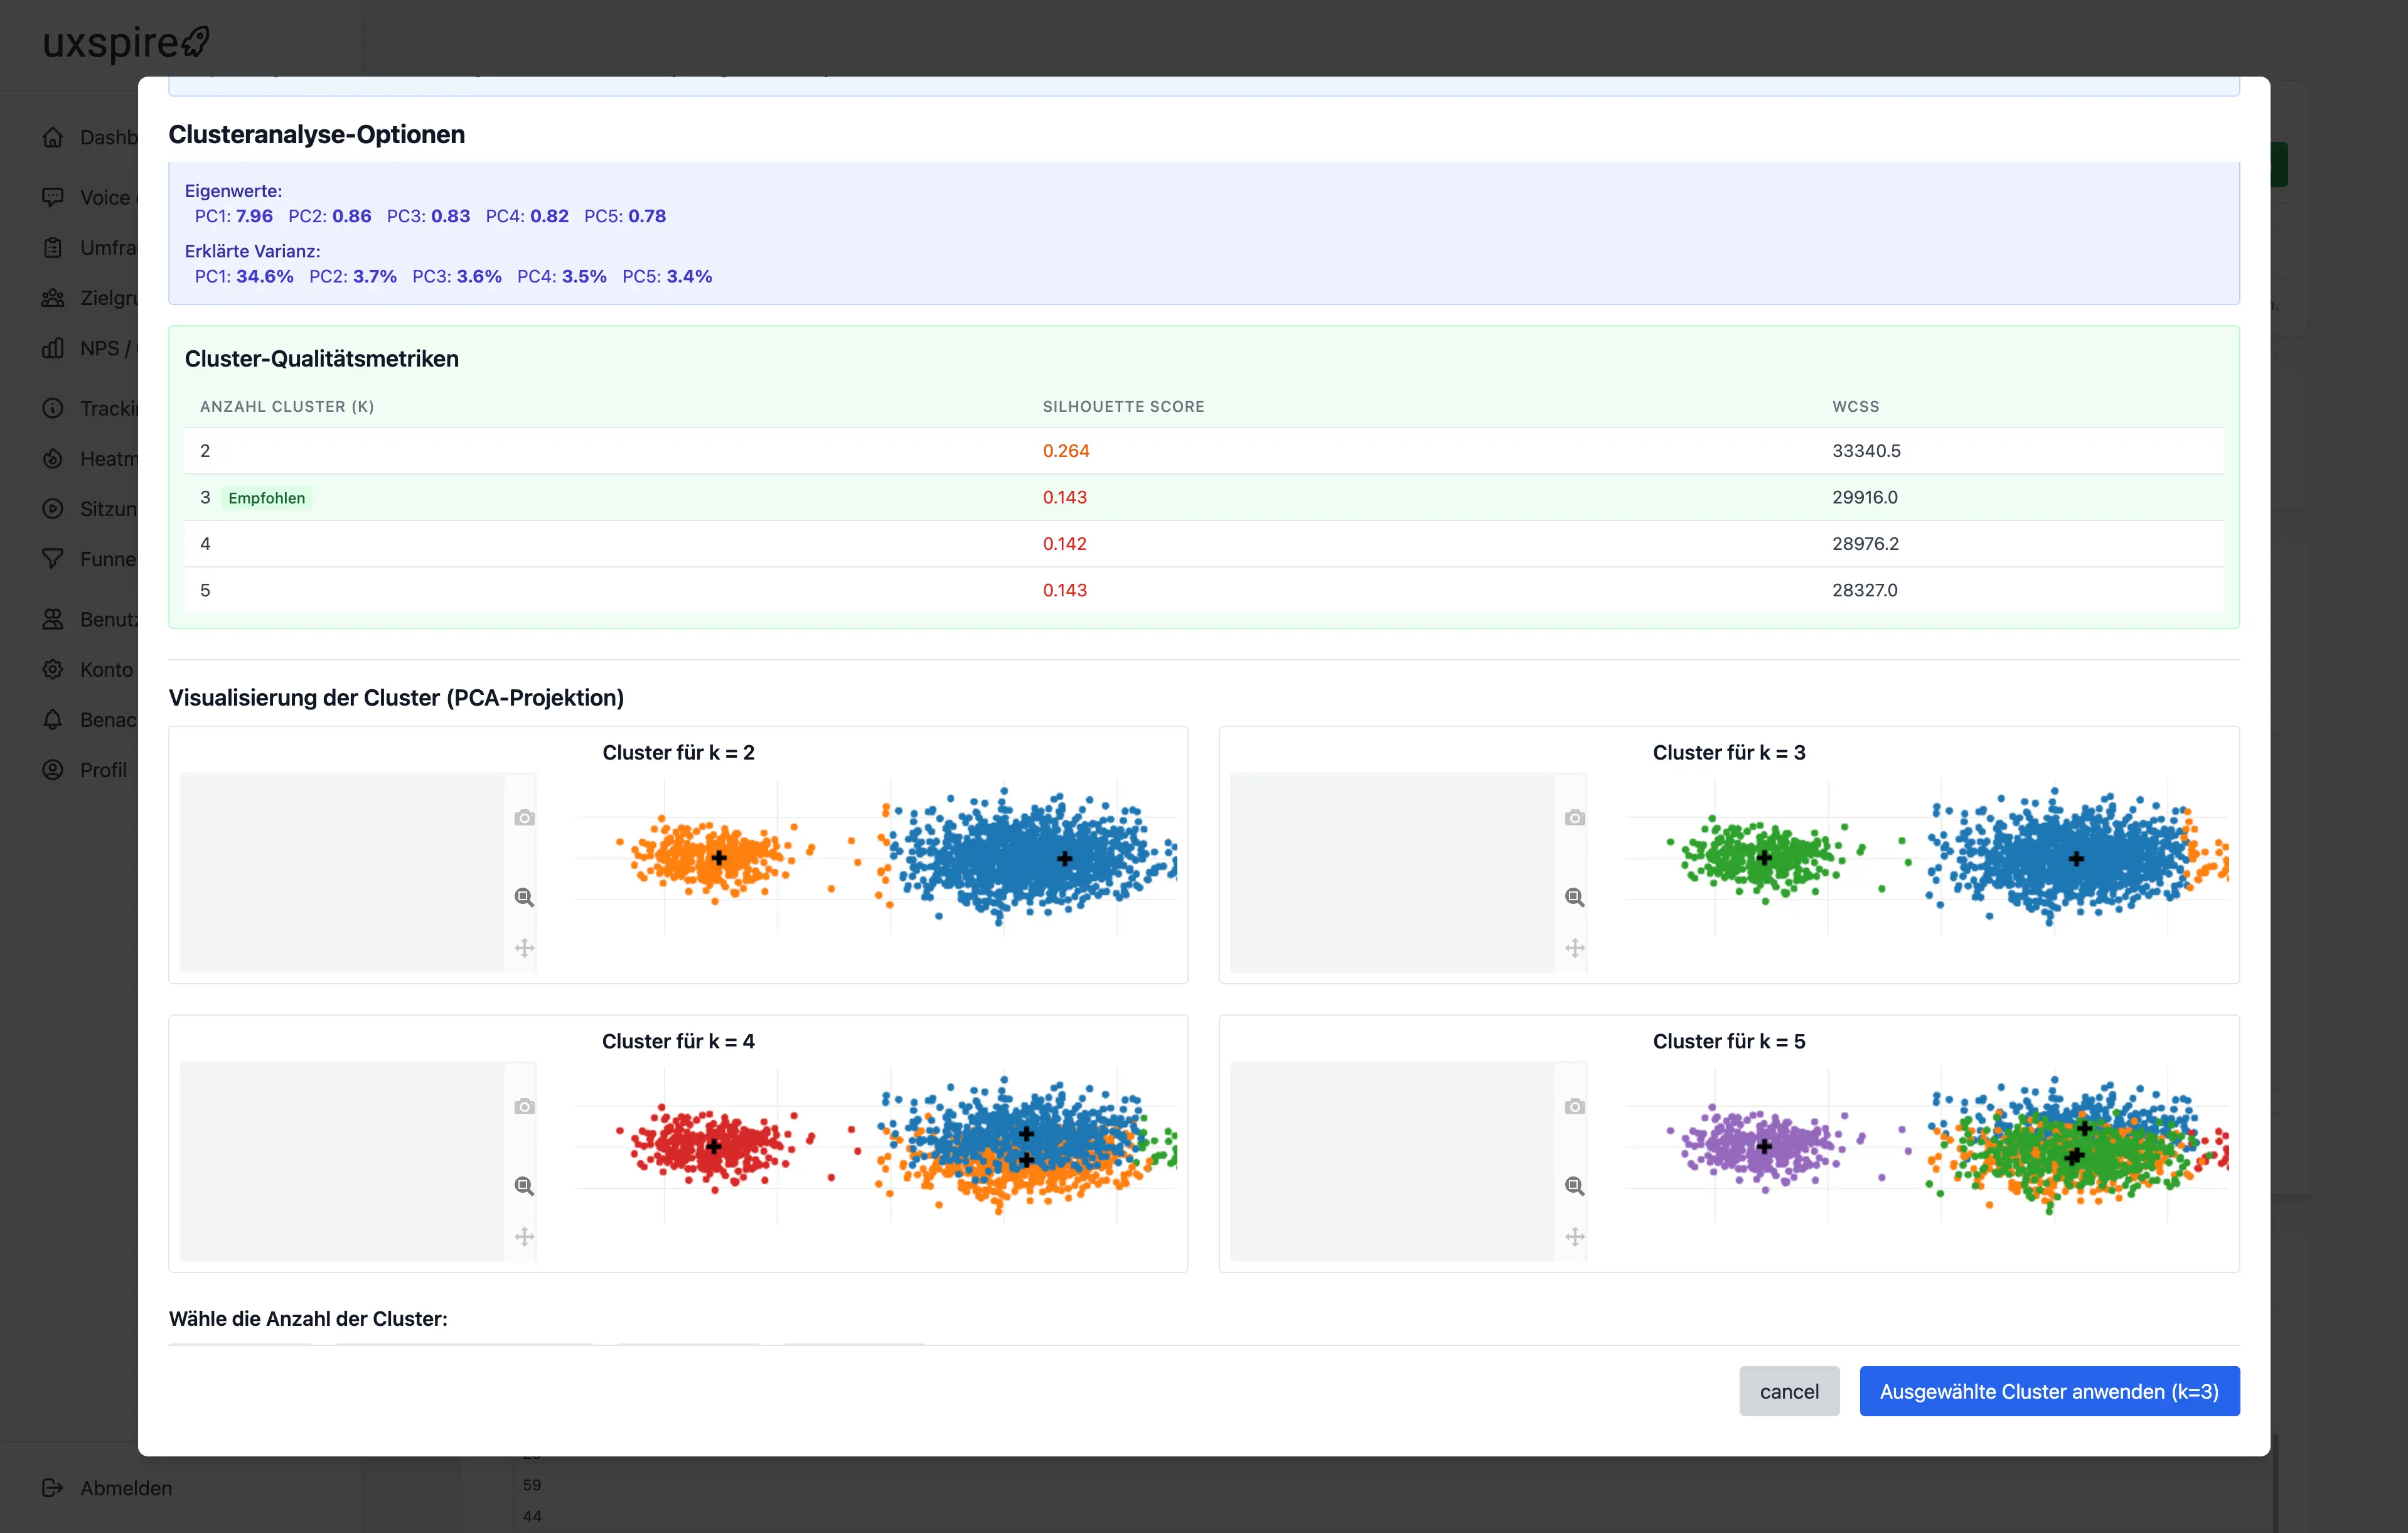Click the Tracking info circle sidebar icon

(53, 408)
